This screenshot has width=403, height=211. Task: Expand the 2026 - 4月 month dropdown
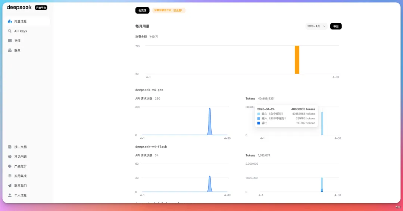coord(316,26)
